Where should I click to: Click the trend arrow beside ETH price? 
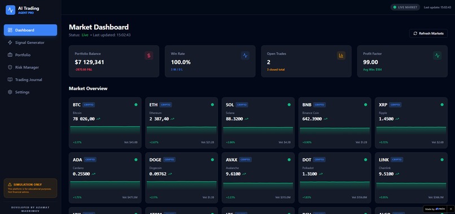(172, 119)
